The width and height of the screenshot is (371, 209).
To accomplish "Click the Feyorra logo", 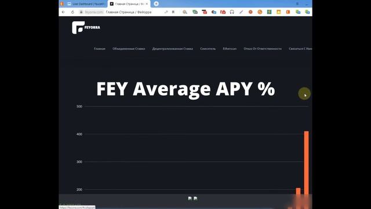I will click(x=86, y=27).
